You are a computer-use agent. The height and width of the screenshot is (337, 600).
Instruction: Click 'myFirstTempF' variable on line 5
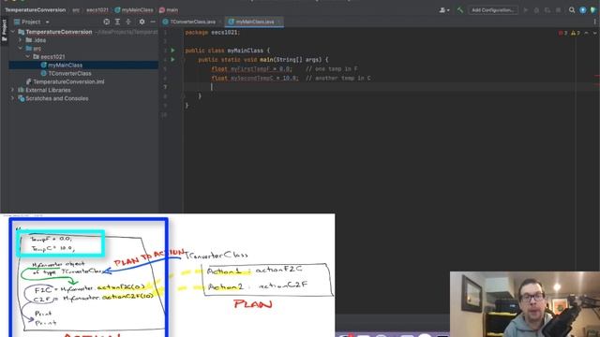coord(250,68)
